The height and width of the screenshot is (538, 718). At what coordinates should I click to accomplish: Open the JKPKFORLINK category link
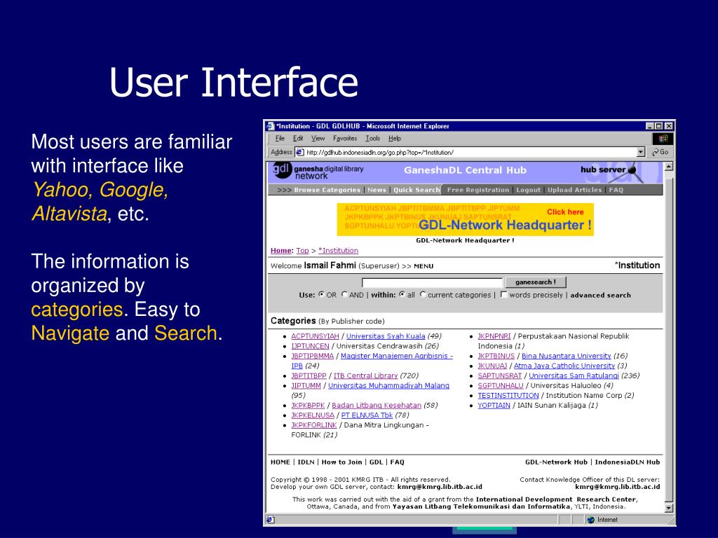coord(313,425)
